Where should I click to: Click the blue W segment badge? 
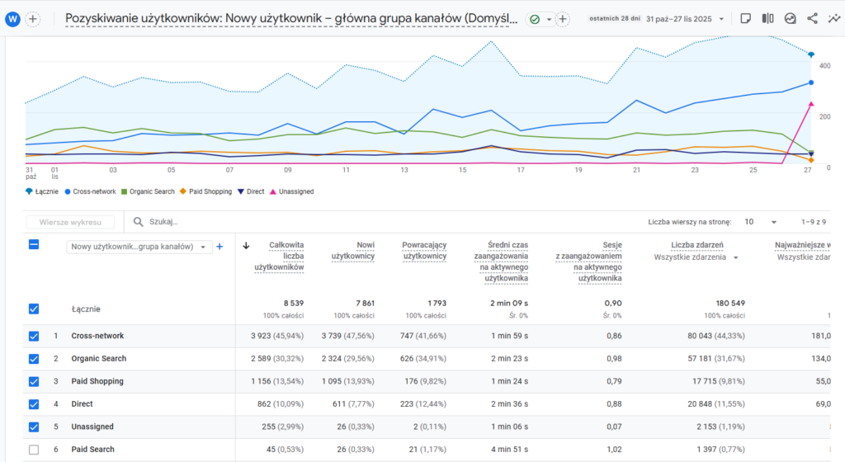(12, 19)
